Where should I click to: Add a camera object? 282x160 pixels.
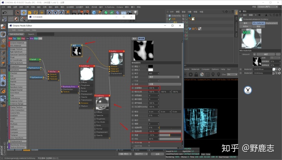129,12
